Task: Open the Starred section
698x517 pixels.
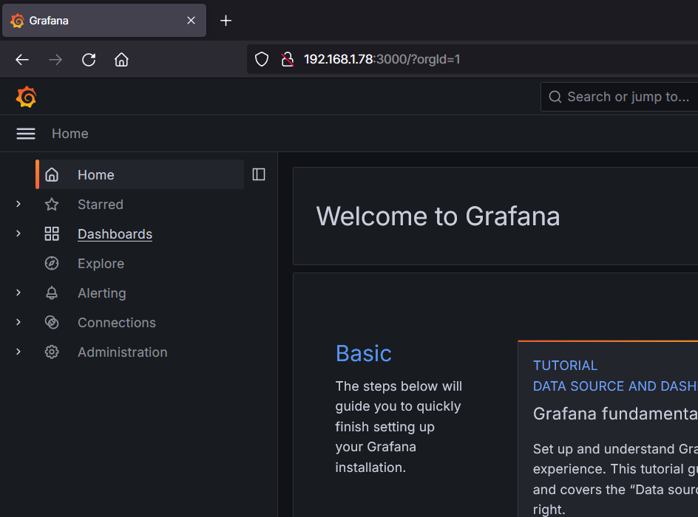Action: 100,205
